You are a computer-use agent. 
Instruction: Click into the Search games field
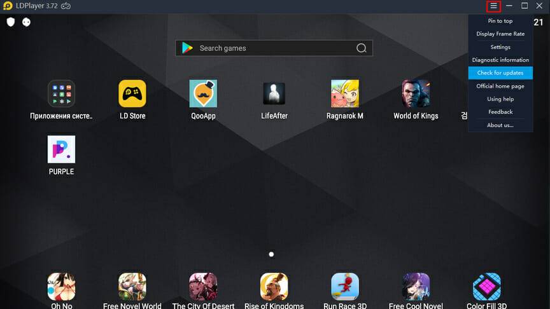(274, 48)
